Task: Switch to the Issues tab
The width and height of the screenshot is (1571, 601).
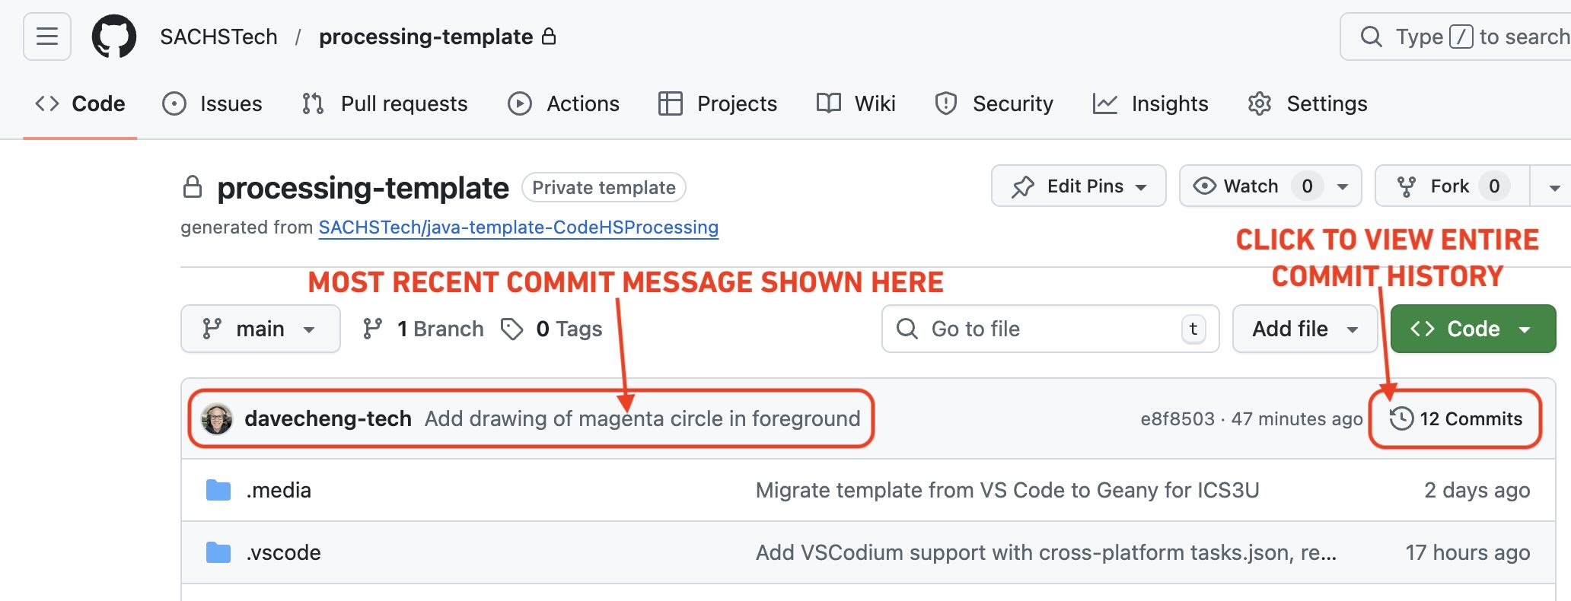Action: (x=229, y=103)
